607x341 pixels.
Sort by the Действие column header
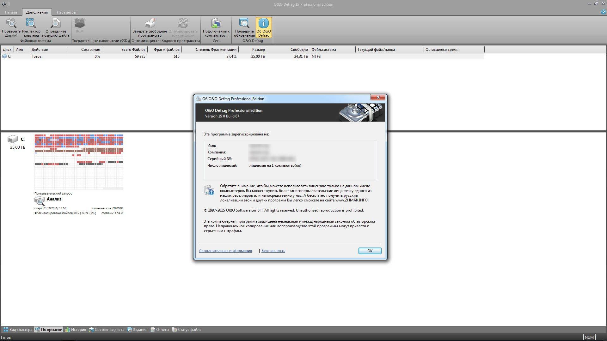49,50
